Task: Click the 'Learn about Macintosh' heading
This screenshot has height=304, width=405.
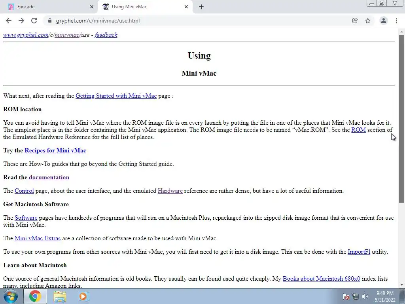Action: pos(35,265)
